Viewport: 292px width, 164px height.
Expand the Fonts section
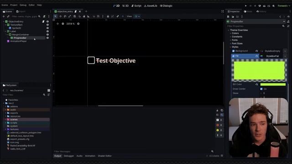click(230, 40)
